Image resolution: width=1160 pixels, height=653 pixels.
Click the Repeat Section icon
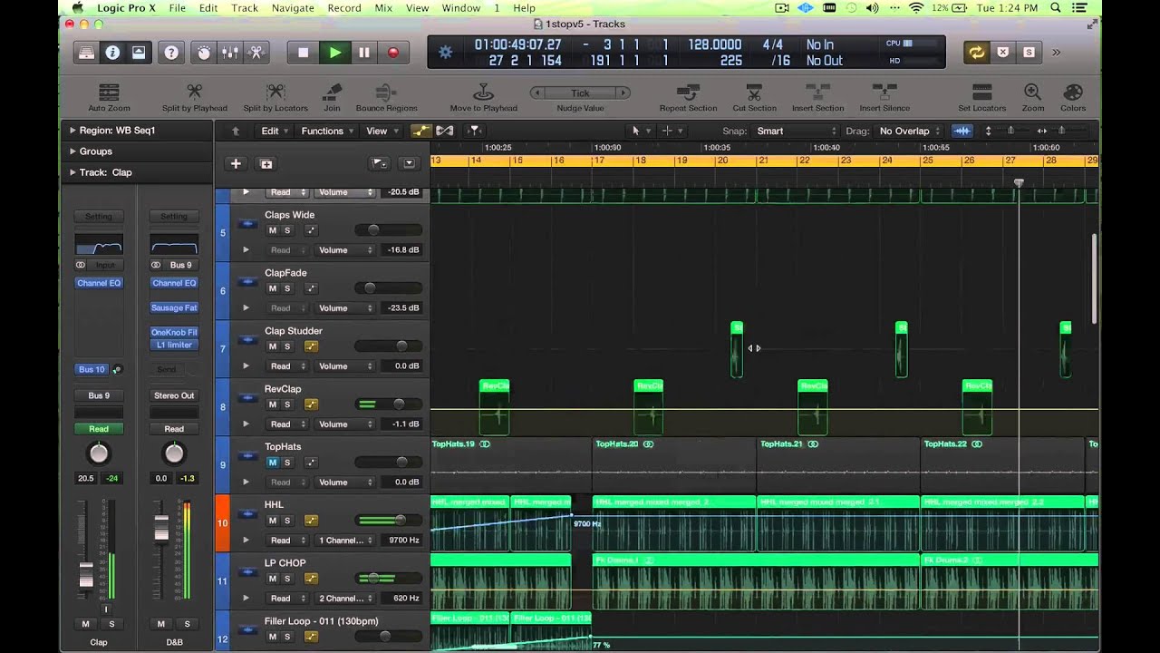(x=688, y=92)
